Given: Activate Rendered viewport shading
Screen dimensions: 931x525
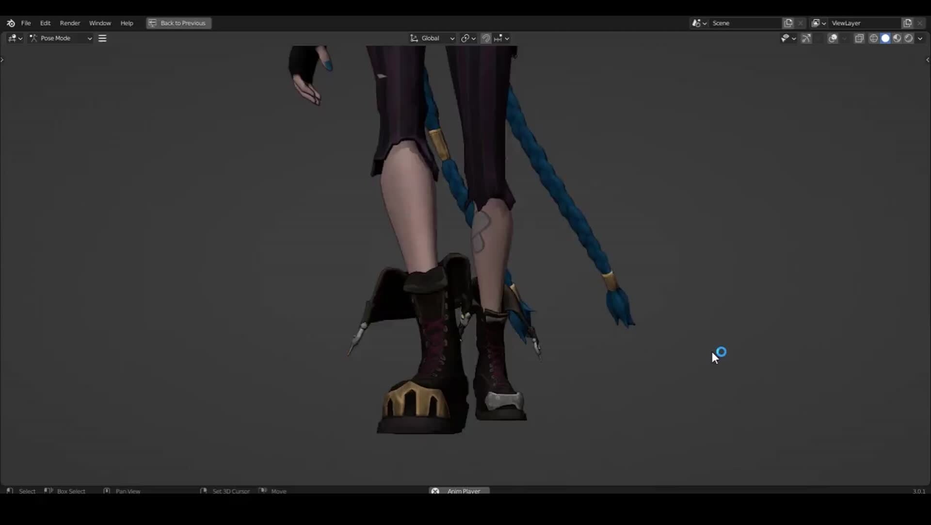Looking at the screenshot, I should click(909, 38).
